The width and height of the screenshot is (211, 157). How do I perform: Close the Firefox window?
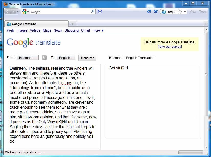(202, 3)
